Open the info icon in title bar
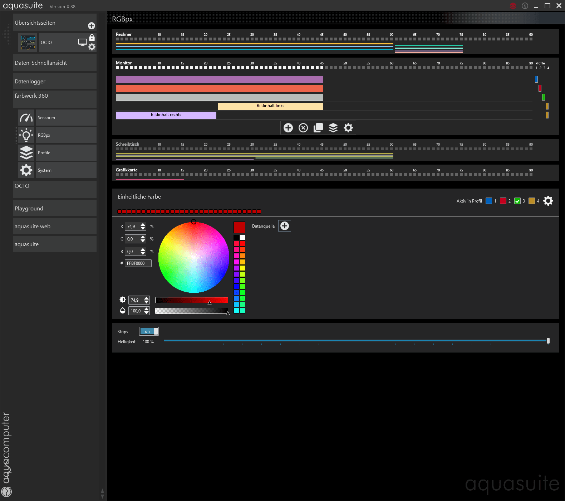Viewport: 565px width, 501px height. [525, 6]
